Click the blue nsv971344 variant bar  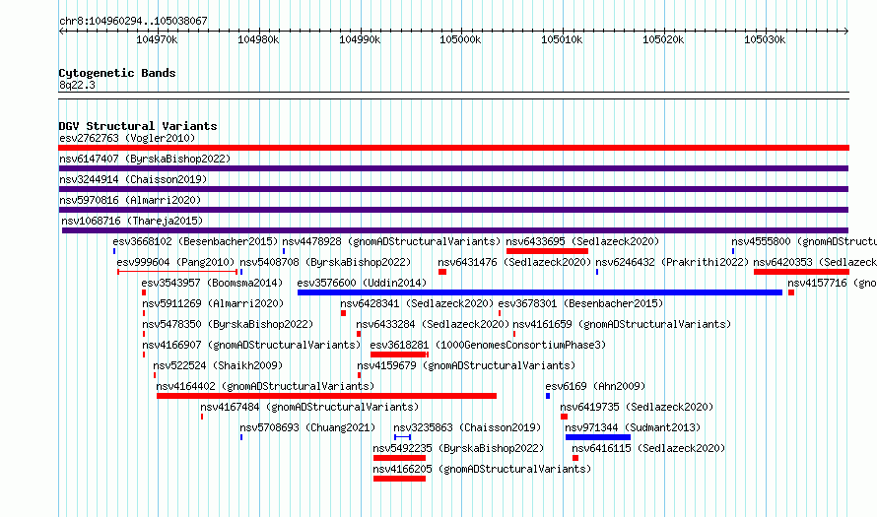coord(598,437)
